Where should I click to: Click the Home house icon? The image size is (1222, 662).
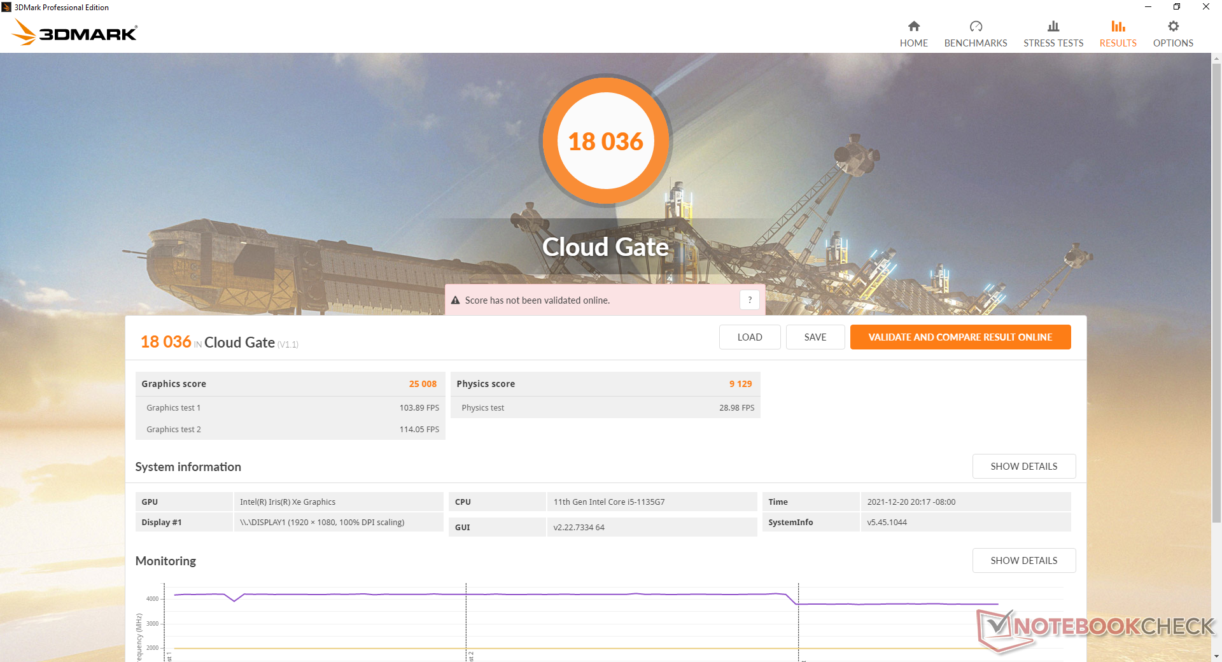pos(913,26)
